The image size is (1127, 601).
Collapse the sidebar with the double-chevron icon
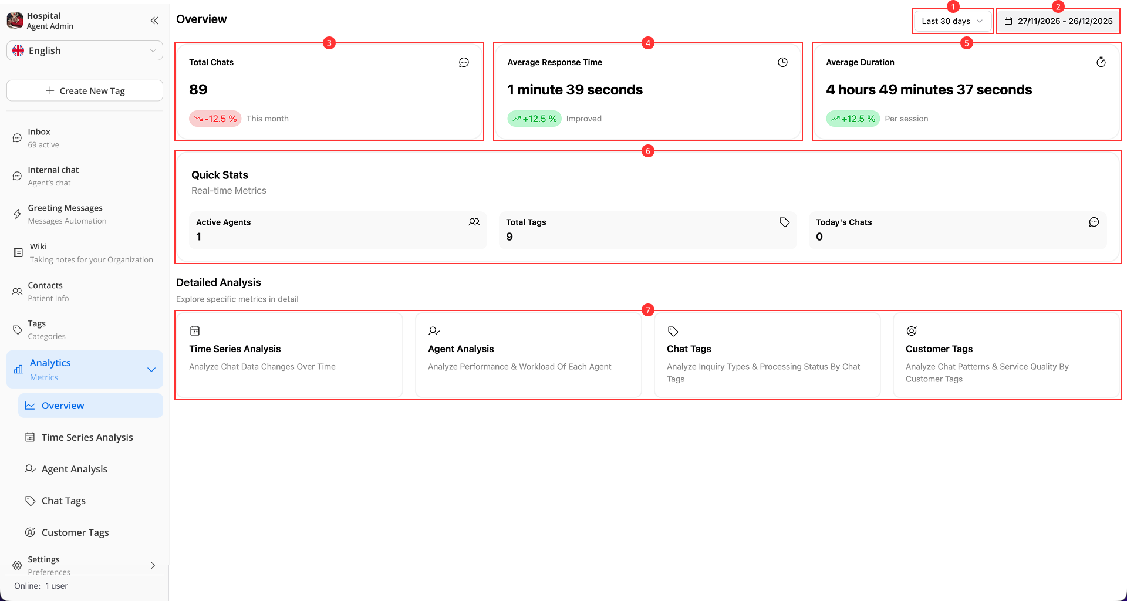pyautogui.click(x=154, y=21)
